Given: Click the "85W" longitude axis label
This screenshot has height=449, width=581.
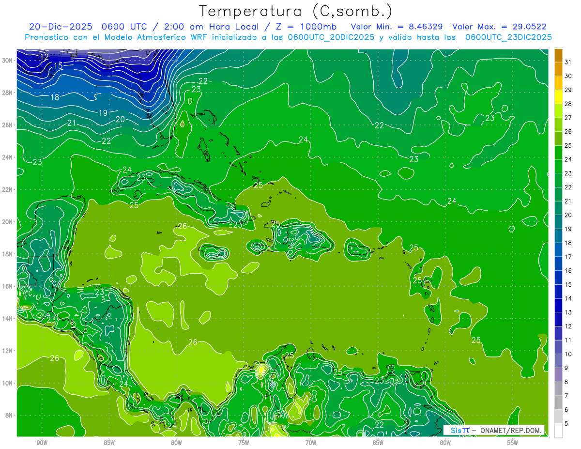Looking at the screenshot, I should [109, 443].
